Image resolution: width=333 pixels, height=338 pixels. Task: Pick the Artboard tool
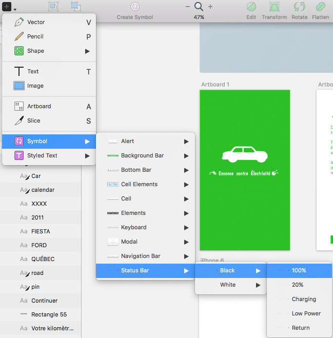(39, 107)
